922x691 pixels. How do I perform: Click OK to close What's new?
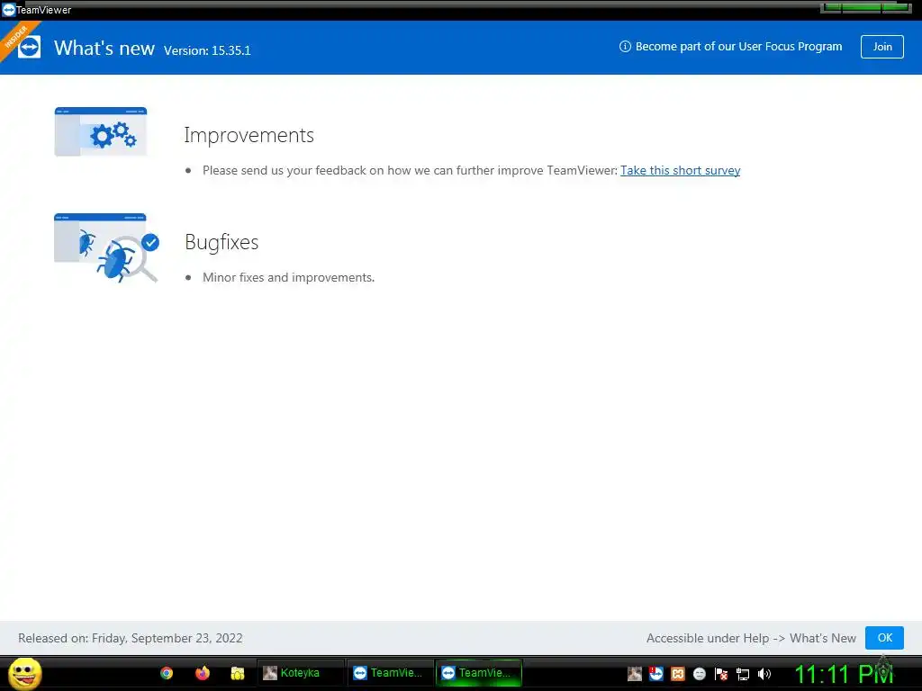tap(884, 638)
